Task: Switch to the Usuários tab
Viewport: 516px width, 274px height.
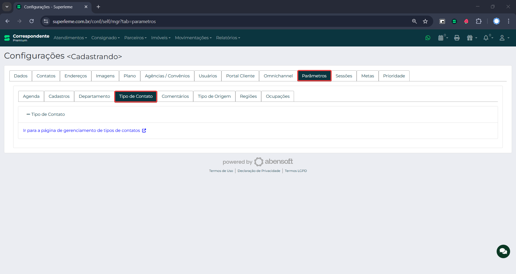Action: pos(208,76)
